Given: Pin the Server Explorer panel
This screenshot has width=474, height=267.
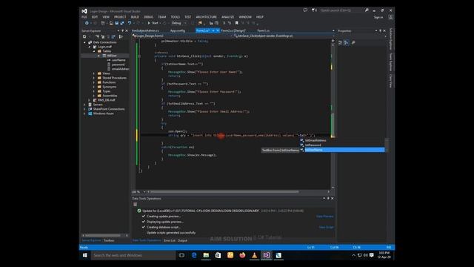Looking at the screenshot, I should [122, 31].
